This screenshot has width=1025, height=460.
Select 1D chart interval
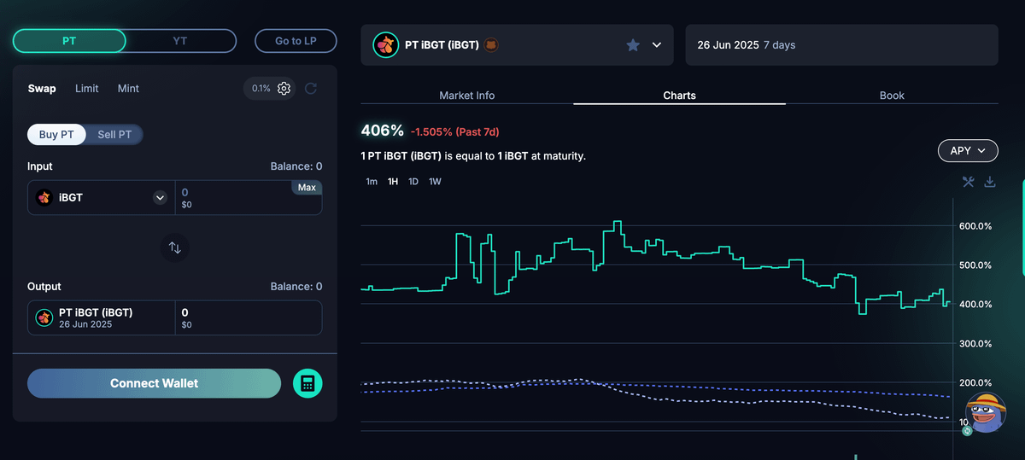[413, 182]
